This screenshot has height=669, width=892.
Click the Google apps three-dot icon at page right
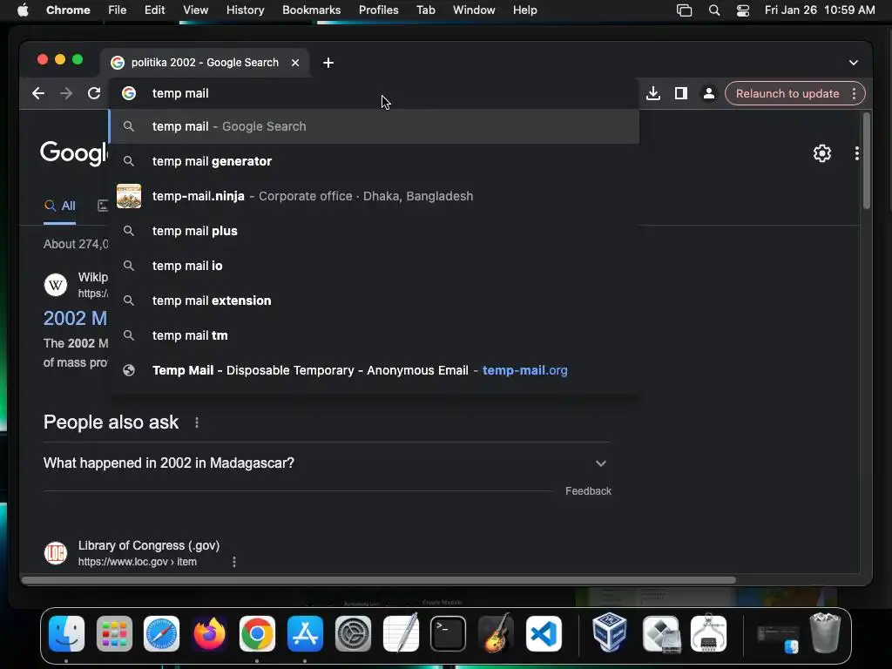[857, 153]
